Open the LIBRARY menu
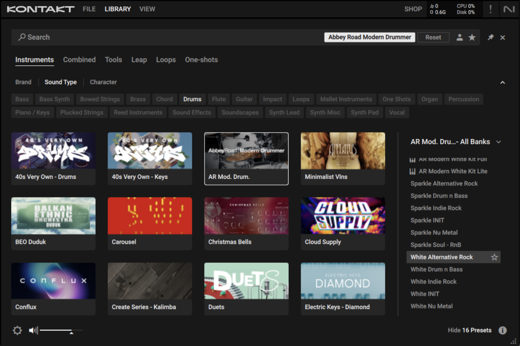Screen dimensions: 520x346 point(117,9)
